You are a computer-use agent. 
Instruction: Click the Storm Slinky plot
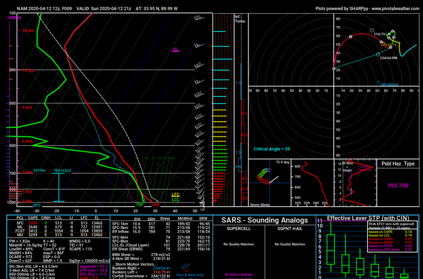(x=269, y=183)
